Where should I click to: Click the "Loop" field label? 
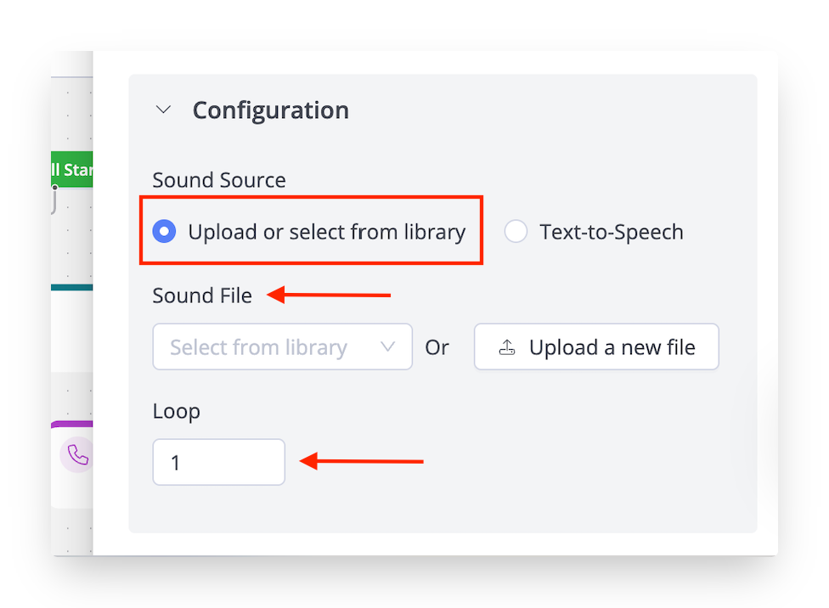[176, 411]
